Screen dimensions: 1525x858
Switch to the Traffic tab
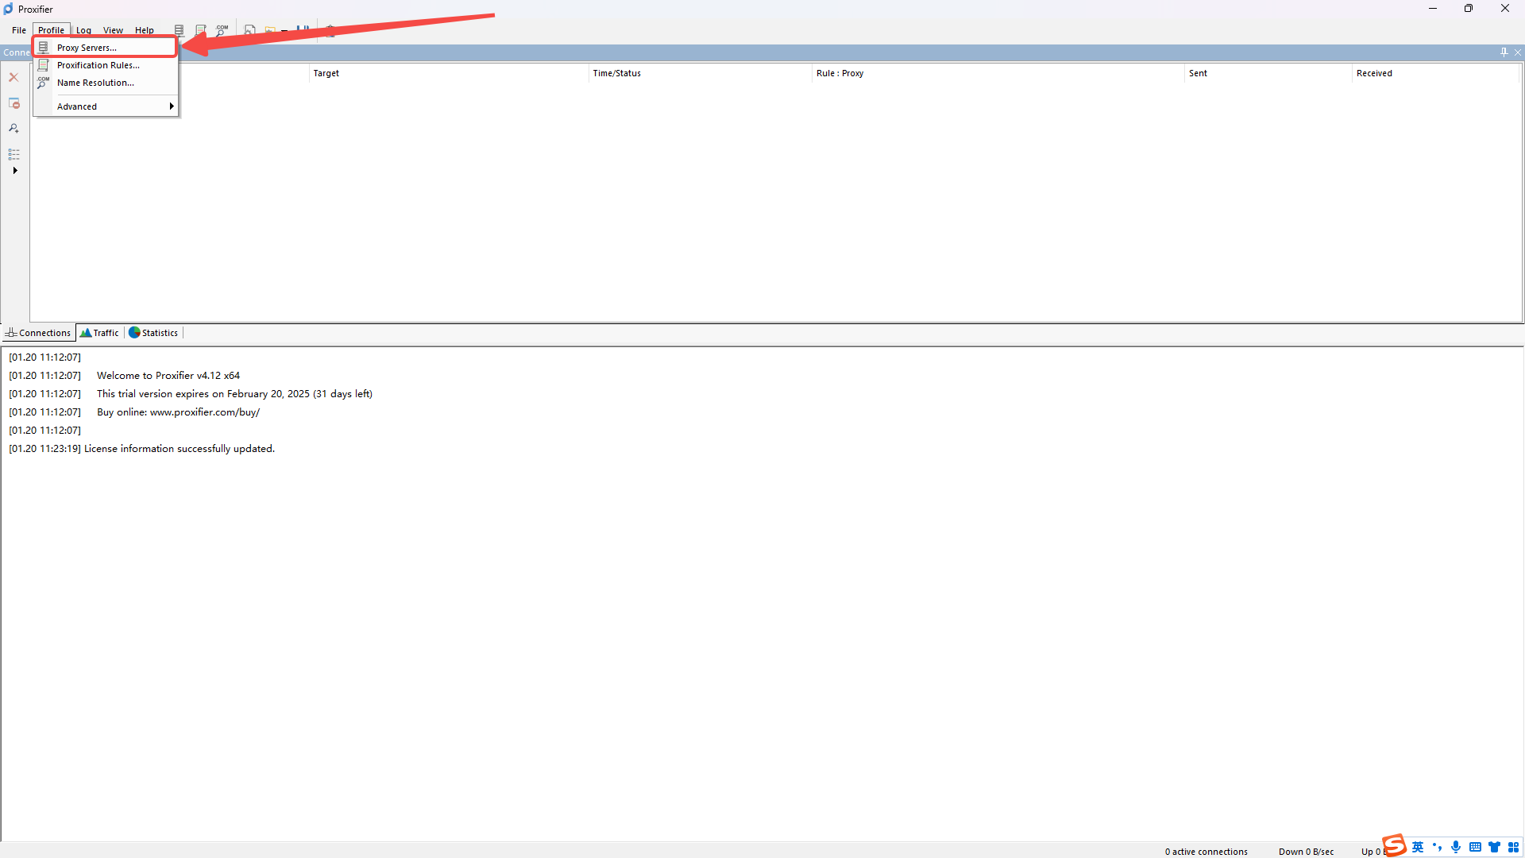click(99, 333)
